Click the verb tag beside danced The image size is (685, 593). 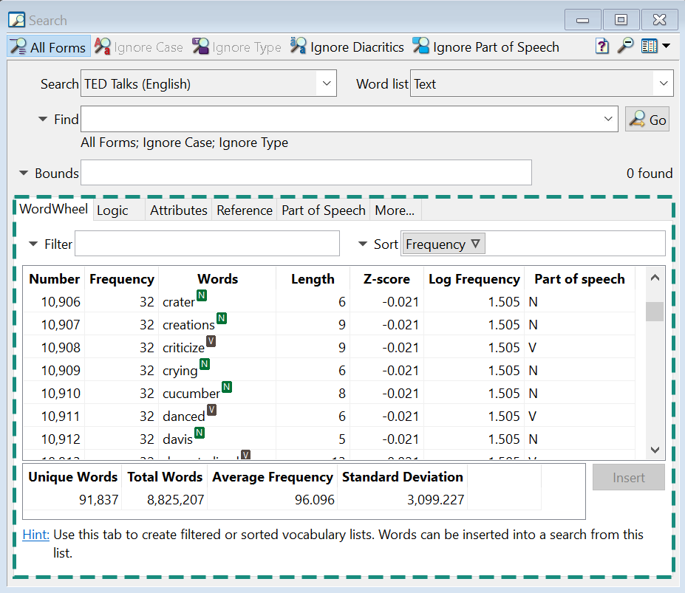pos(211,410)
